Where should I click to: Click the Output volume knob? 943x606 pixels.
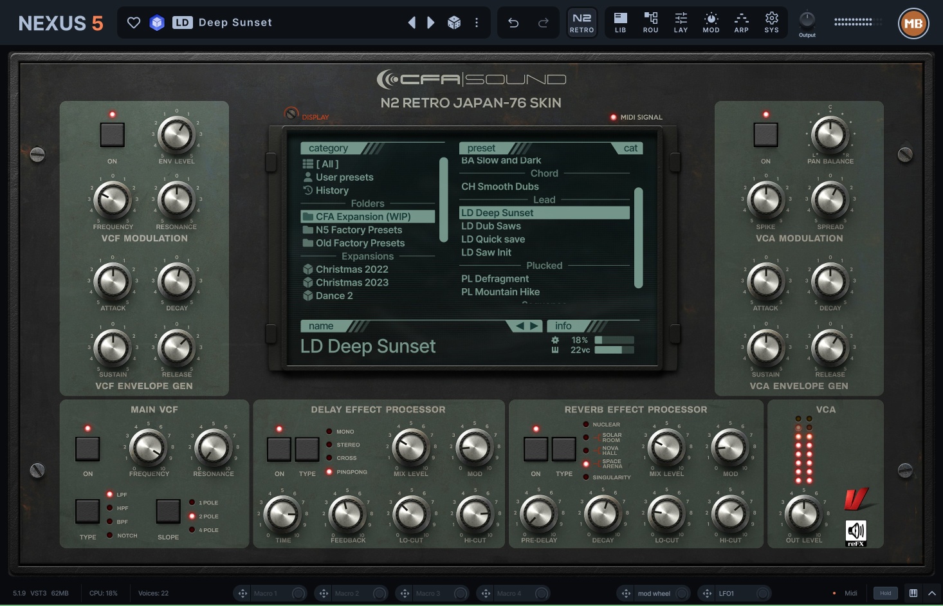[x=807, y=19]
